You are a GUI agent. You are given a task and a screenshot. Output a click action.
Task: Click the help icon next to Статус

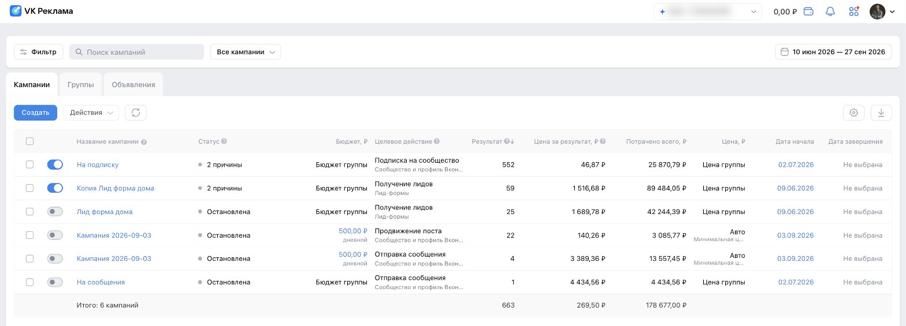pyautogui.click(x=224, y=141)
